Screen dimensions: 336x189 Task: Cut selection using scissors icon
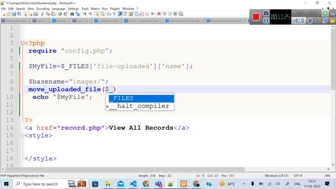coord(42,14)
